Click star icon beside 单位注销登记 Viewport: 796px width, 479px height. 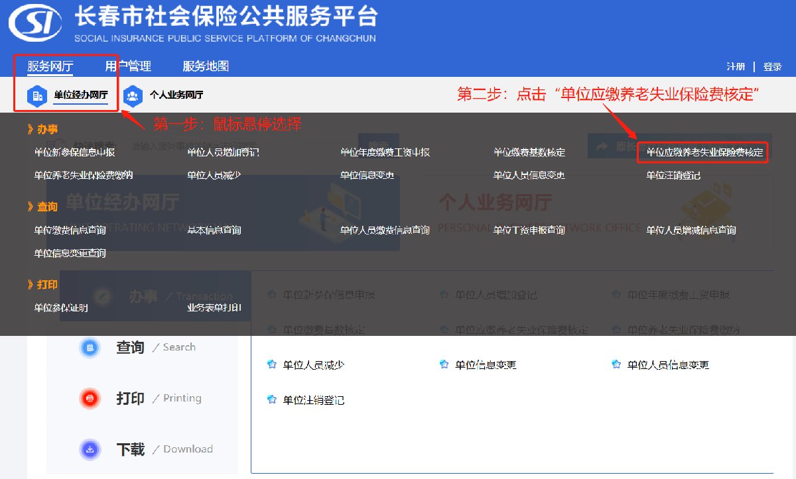pos(271,399)
